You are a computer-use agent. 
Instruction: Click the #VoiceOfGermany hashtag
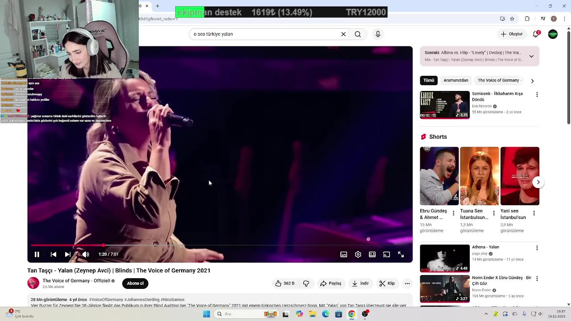106,300
